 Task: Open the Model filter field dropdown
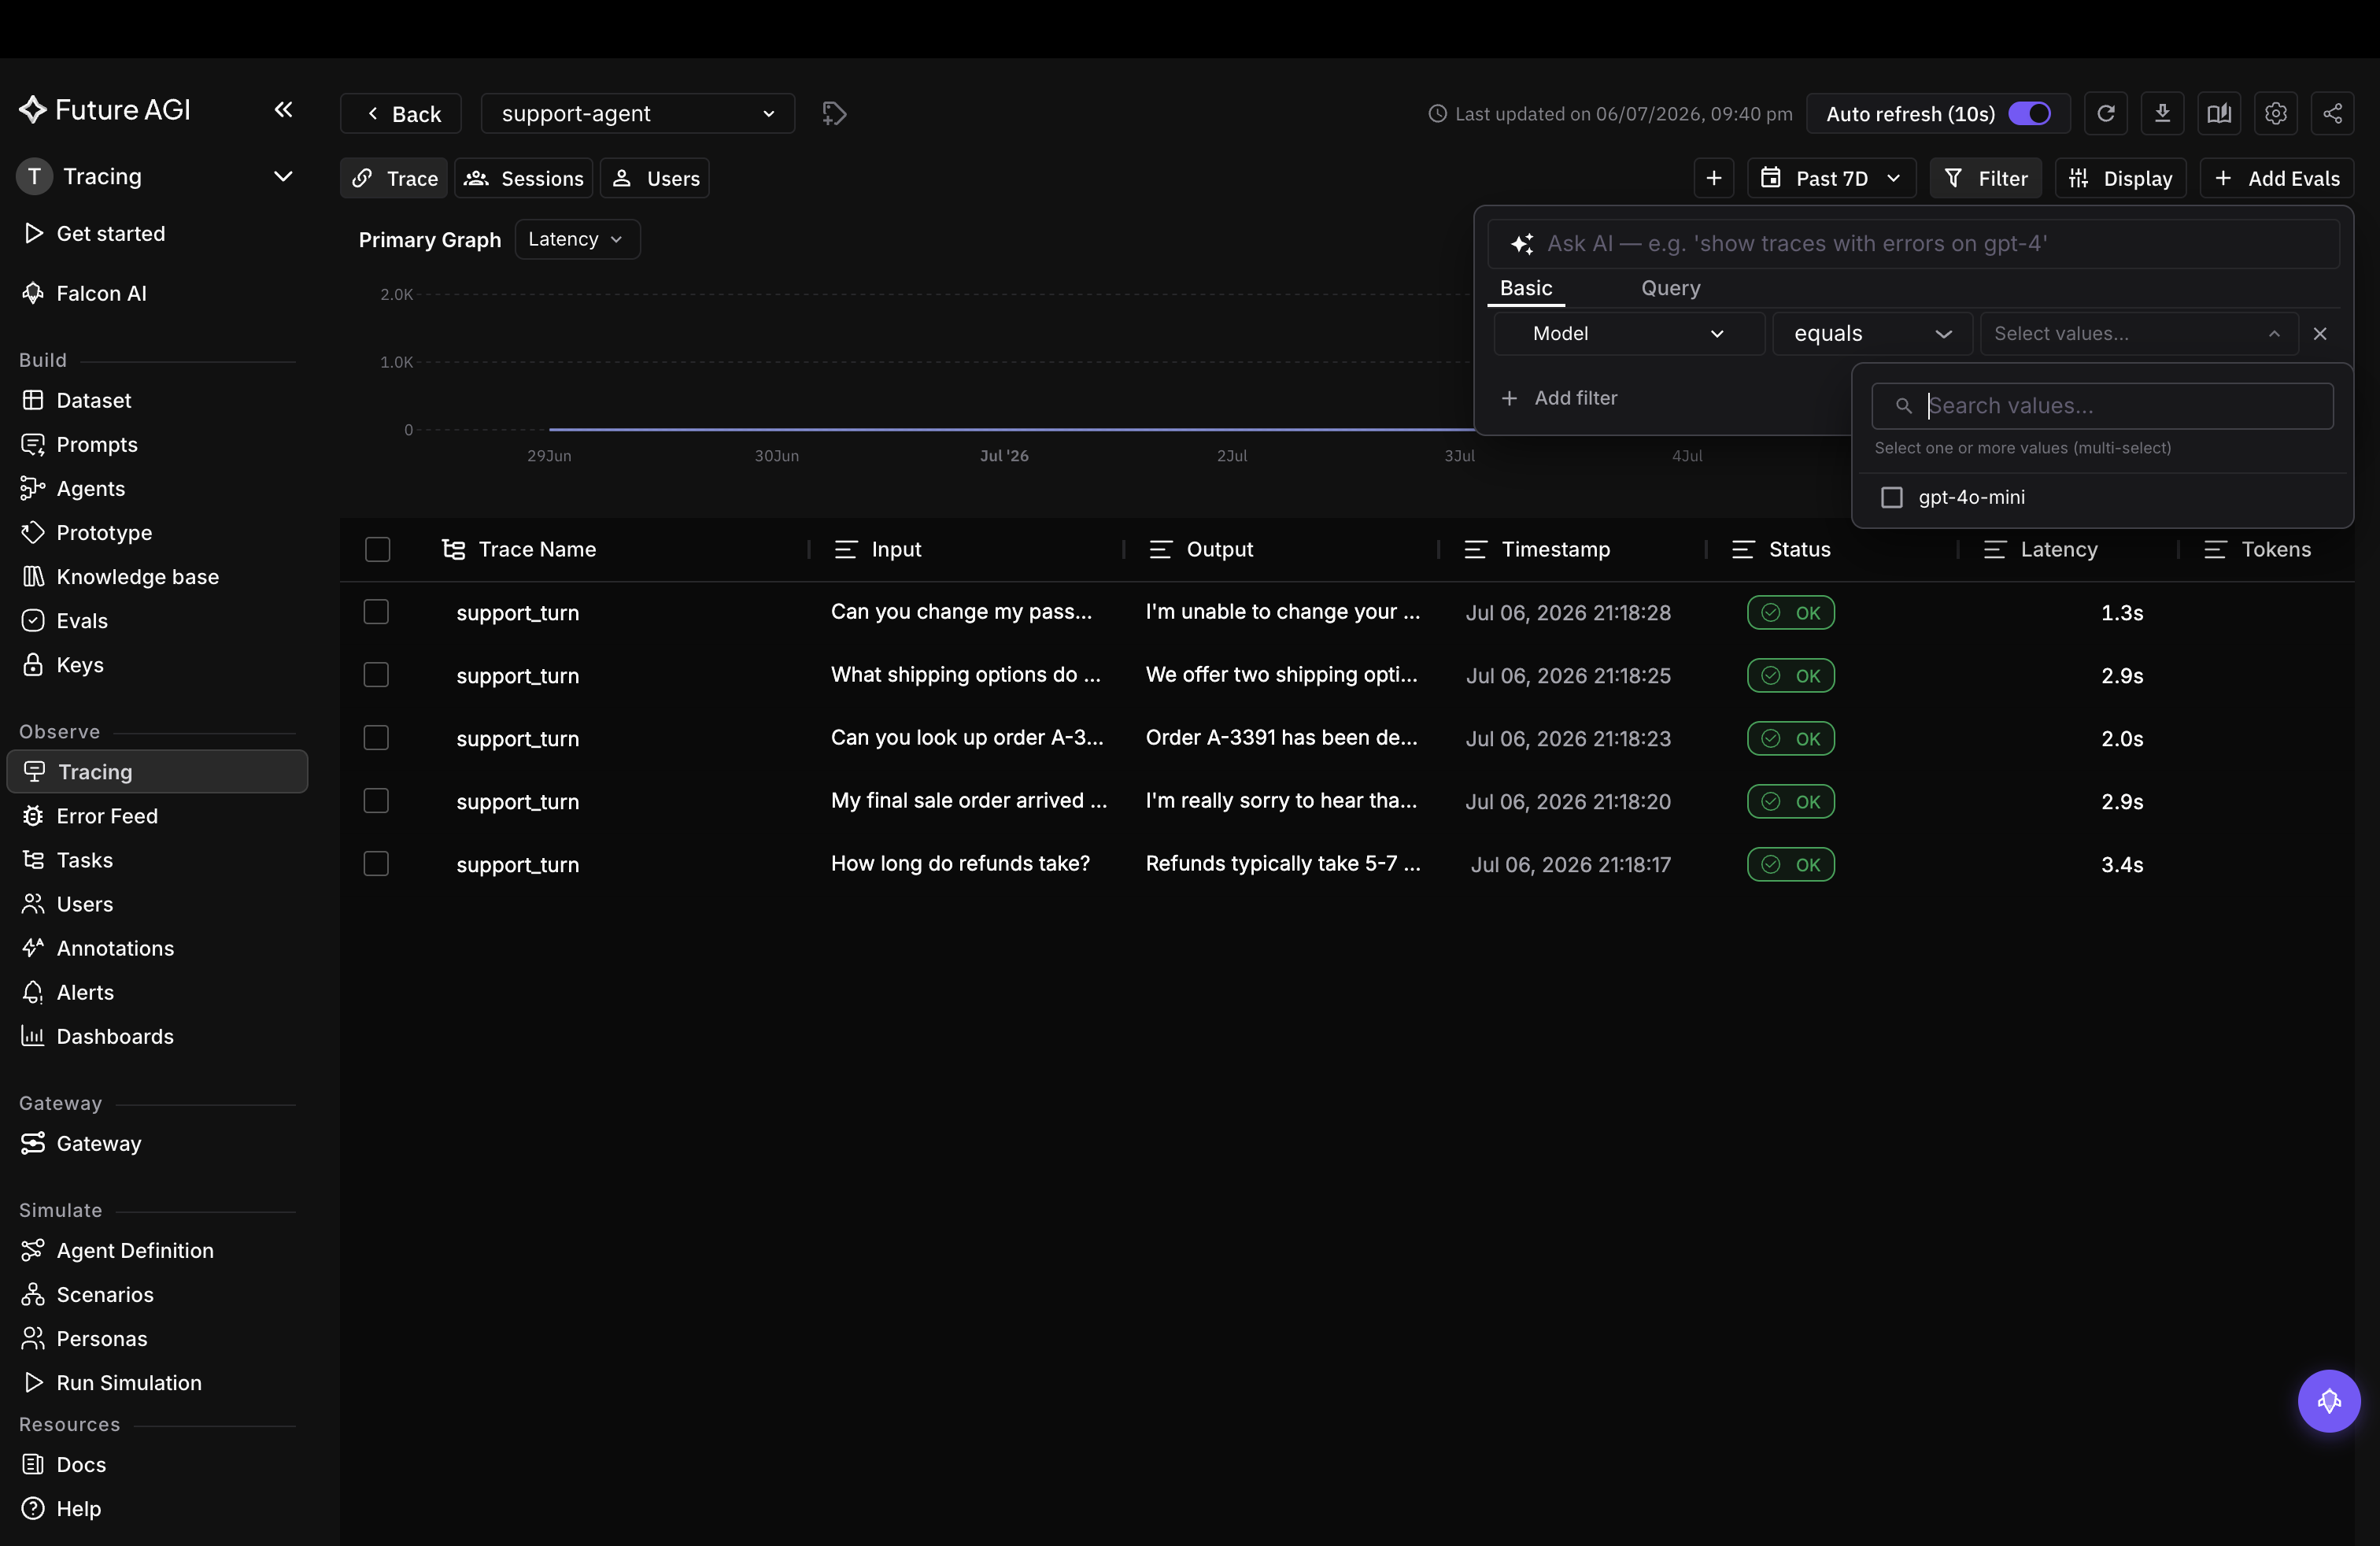1628,334
